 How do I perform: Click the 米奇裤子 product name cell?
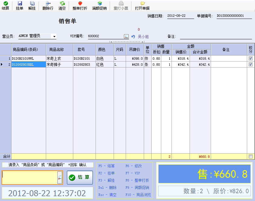click(x=59, y=64)
